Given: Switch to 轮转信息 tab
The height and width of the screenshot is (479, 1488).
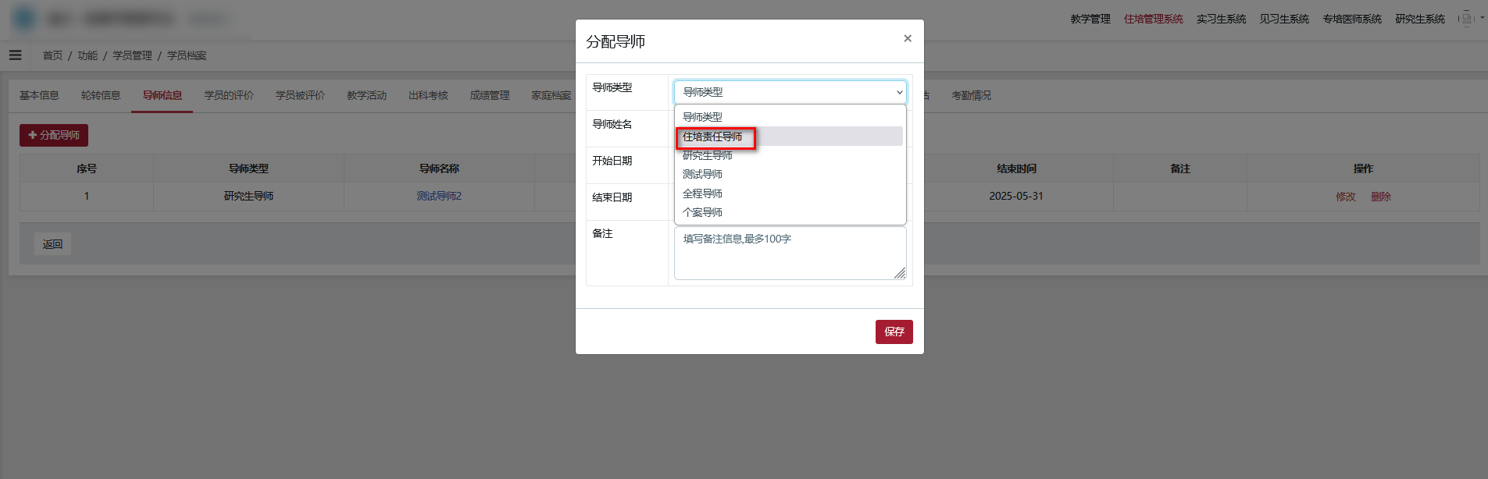Looking at the screenshot, I should click(101, 95).
